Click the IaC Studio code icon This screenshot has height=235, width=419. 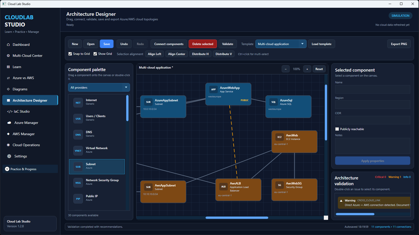click(x=10, y=111)
